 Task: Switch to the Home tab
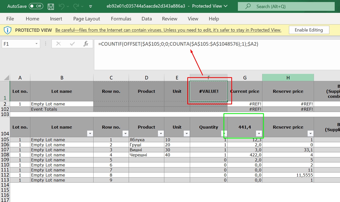[x=32, y=19]
